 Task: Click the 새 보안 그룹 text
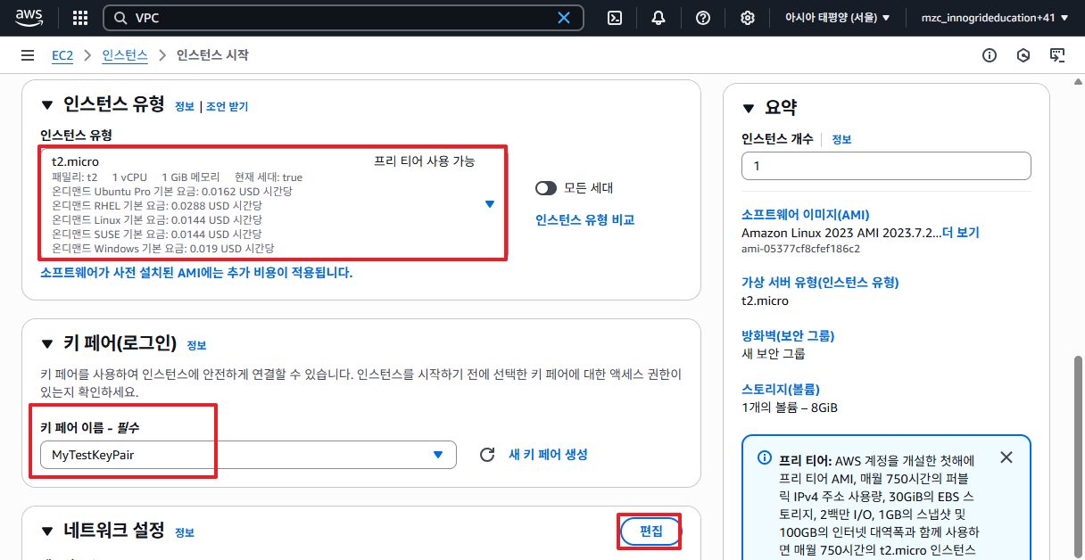coord(773,354)
